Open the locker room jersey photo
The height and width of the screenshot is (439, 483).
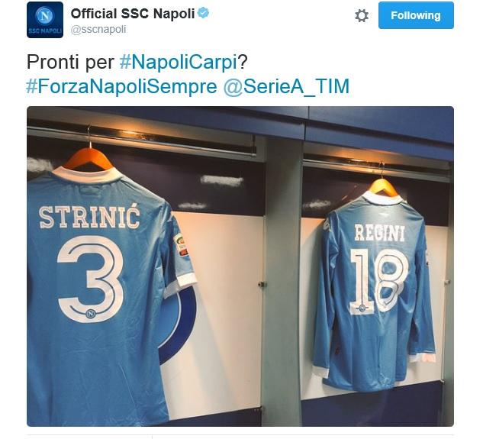240,266
